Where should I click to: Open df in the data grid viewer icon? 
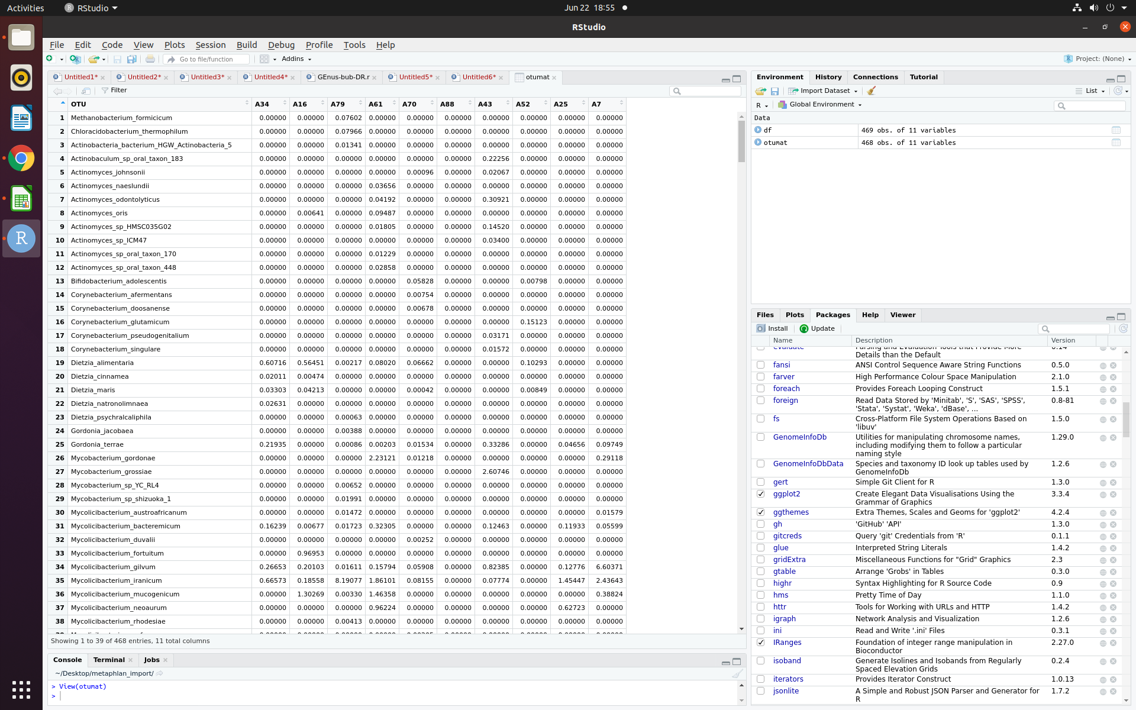1116,130
